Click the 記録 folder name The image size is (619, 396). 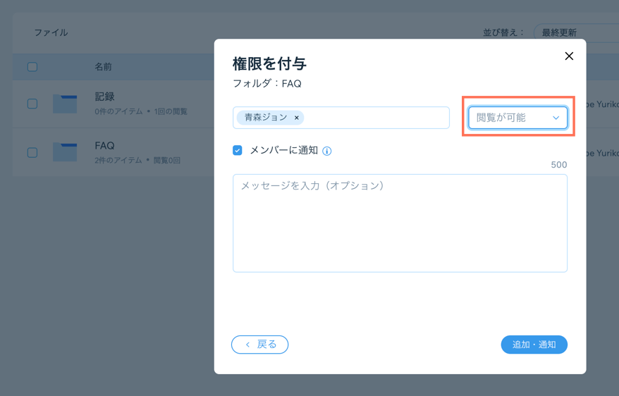(104, 97)
